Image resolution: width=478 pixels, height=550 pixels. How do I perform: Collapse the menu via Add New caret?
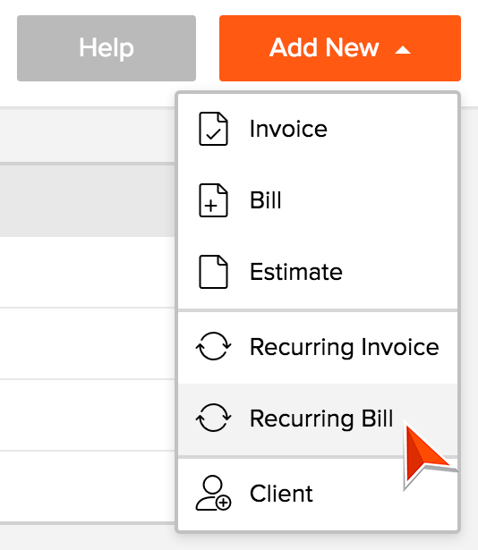click(x=403, y=50)
